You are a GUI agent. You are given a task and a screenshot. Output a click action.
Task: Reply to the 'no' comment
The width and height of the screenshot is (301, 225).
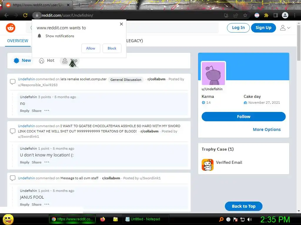[25, 111]
